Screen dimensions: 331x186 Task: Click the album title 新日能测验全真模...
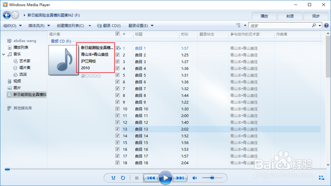click(97, 48)
